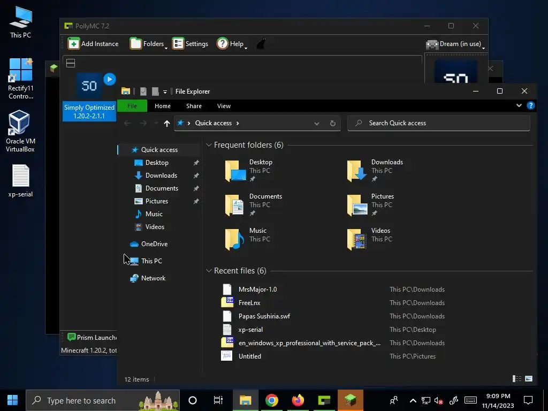Select Pictures frequent folder icon
The width and height of the screenshot is (548, 411).
tap(357, 205)
